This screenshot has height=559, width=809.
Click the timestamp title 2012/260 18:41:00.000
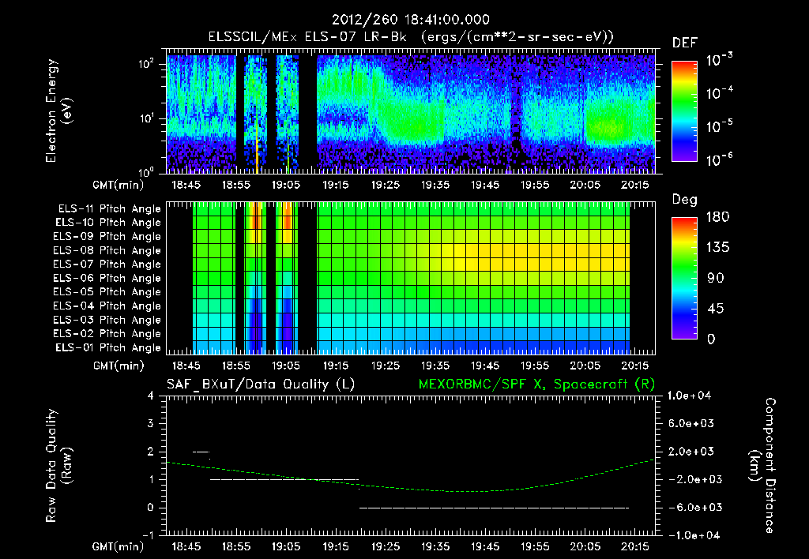(x=410, y=20)
